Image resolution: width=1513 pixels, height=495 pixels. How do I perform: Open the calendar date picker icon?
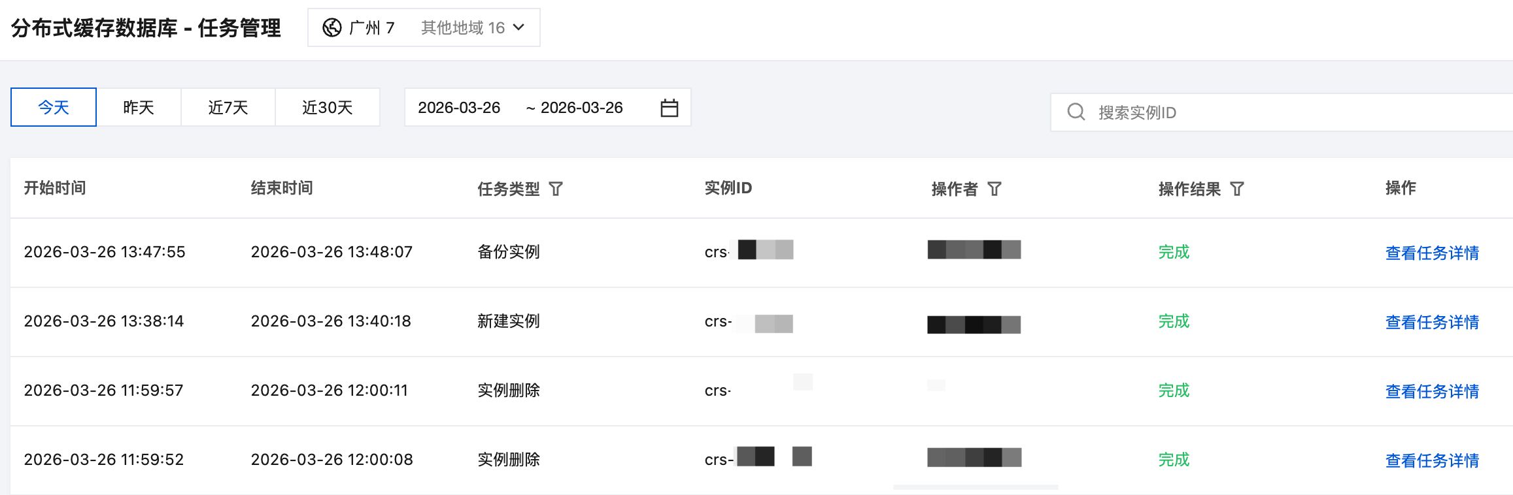(669, 108)
